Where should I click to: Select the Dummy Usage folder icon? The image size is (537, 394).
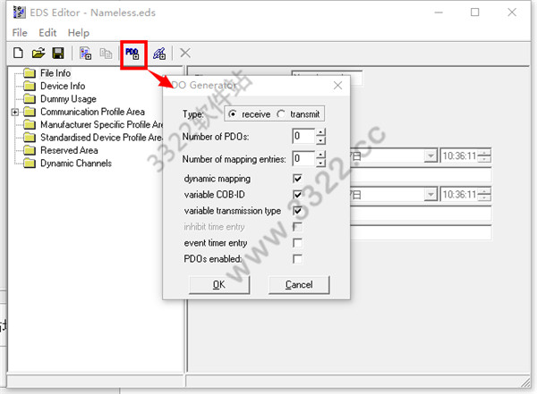(x=30, y=99)
